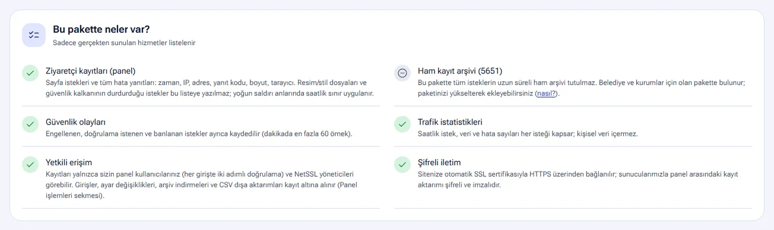Click the description starting "Engellenen, doğrulama istenen"
The width and height of the screenshot is (774, 230).
click(x=199, y=134)
